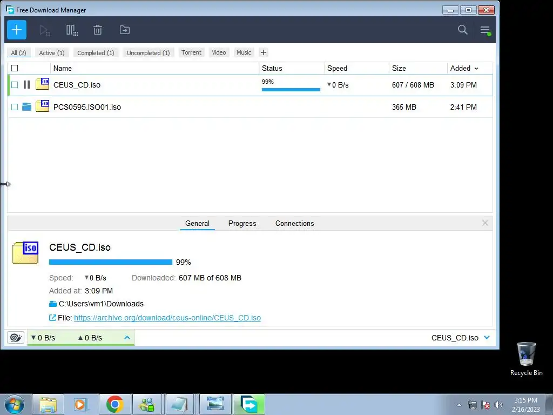Open Windows Start menu

pos(15,404)
